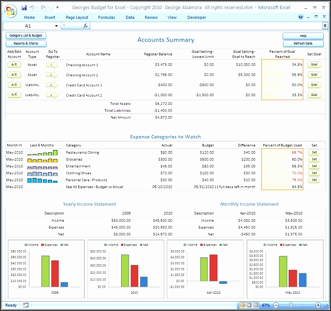Click 'See All Expenses - Budget vs Actual'
The width and height of the screenshot is (331, 311).
click(x=94, y=187)
